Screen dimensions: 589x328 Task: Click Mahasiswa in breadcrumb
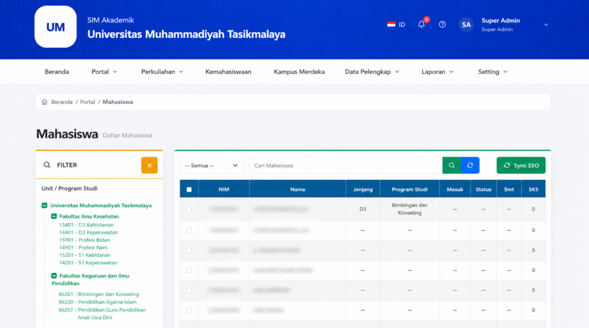(117, 102)
